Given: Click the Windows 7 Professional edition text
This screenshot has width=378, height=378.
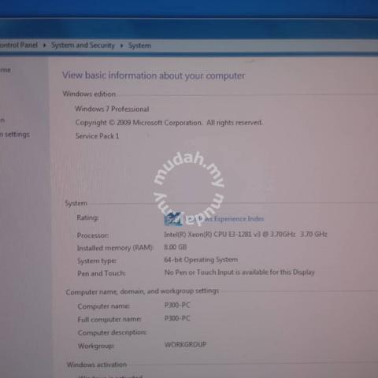Looking at the screenshot, I should [x=112, y=109].
